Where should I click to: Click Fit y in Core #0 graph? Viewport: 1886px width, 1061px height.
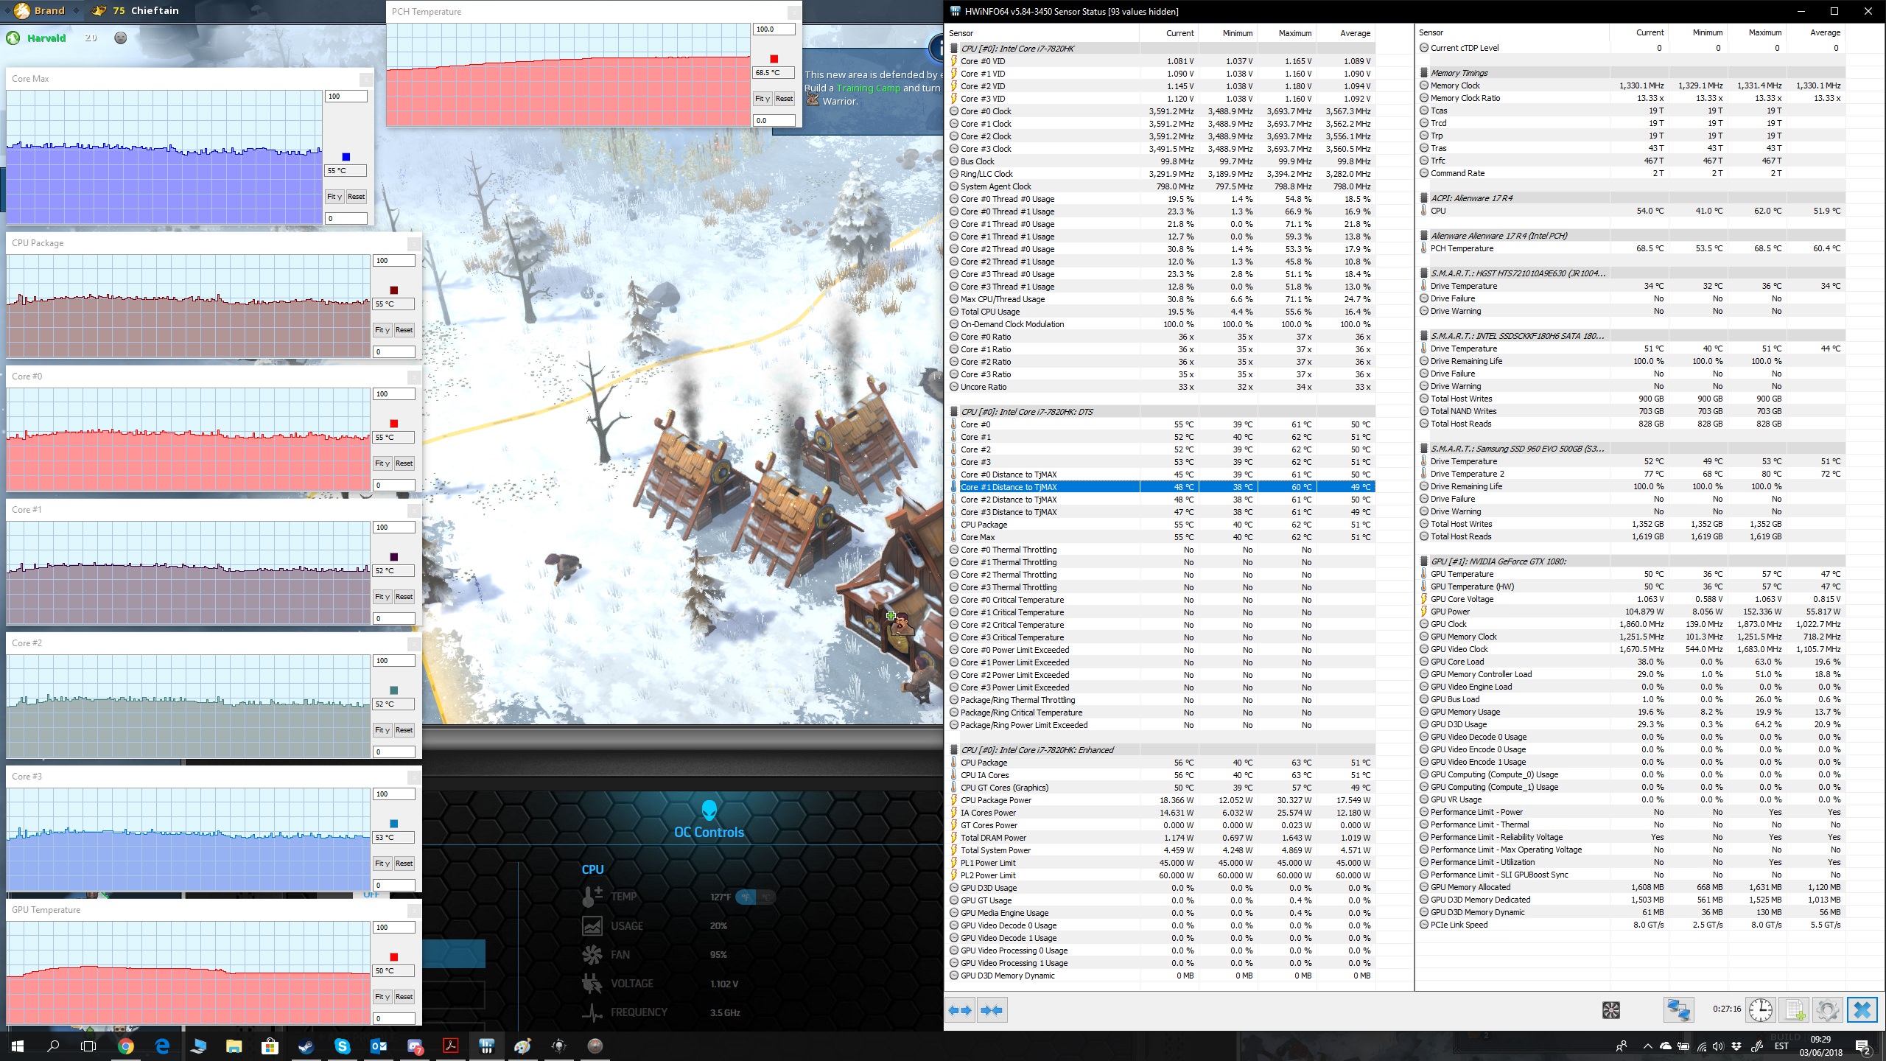click(x=382, y=463)
